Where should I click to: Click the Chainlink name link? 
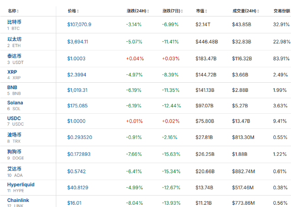[x=18, y=200]
